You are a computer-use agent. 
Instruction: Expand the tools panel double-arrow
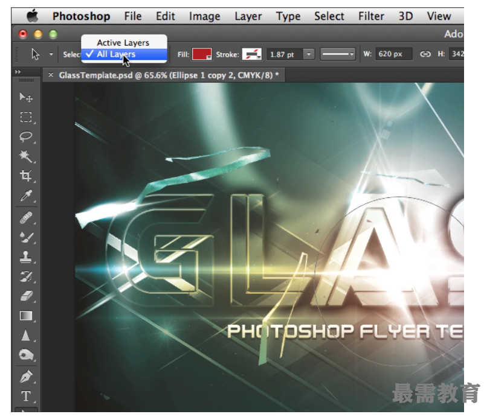point(18,72)
